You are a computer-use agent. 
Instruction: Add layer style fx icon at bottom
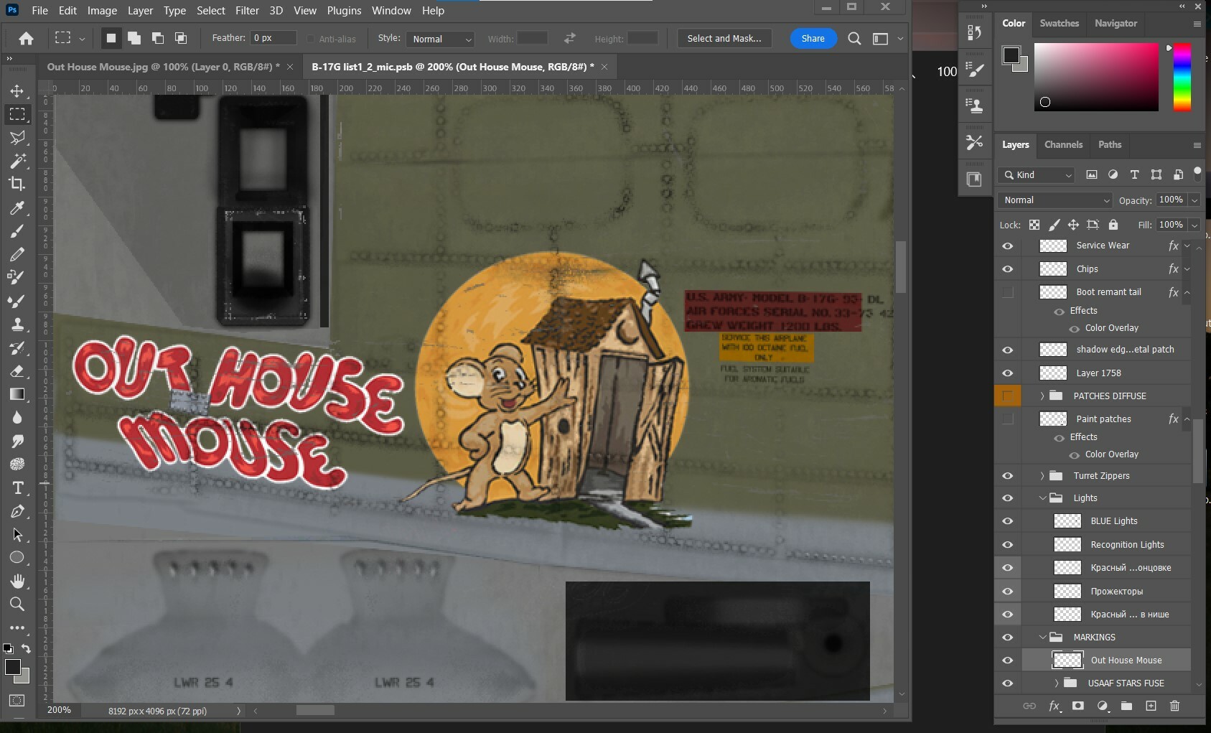[1054, 706]
